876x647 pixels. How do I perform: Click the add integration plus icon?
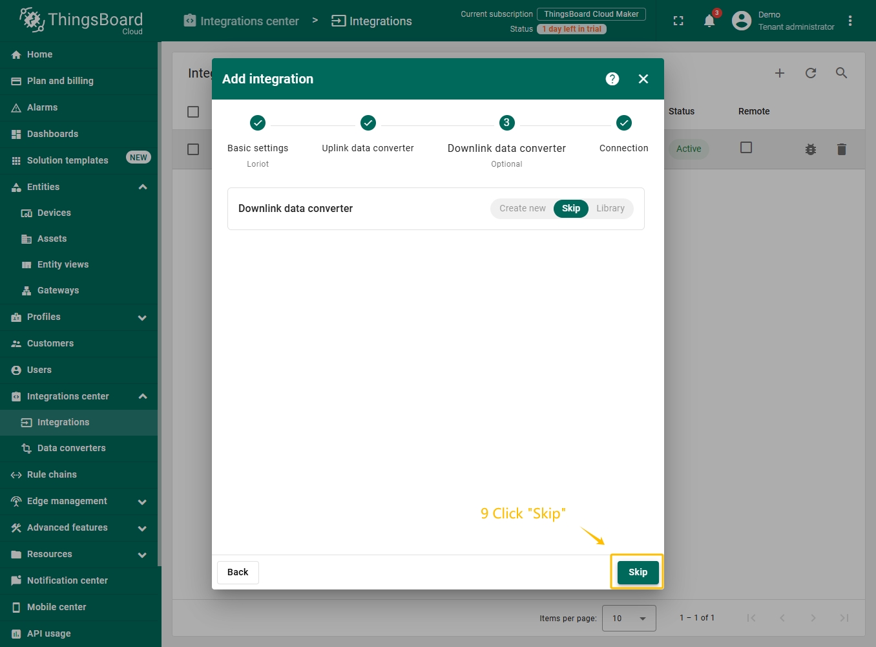779,73
